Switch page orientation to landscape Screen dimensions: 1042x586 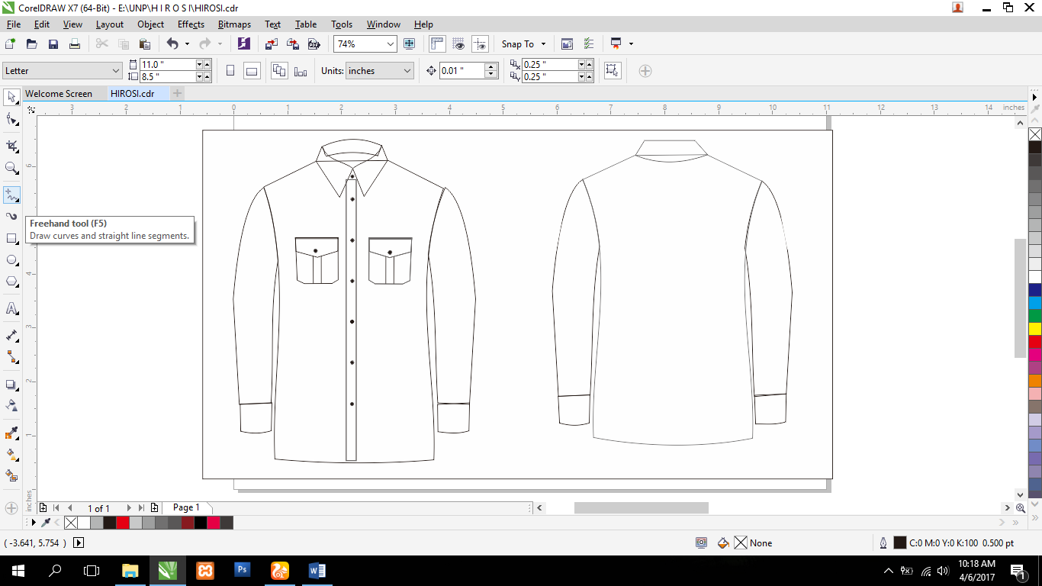[251, 70]
